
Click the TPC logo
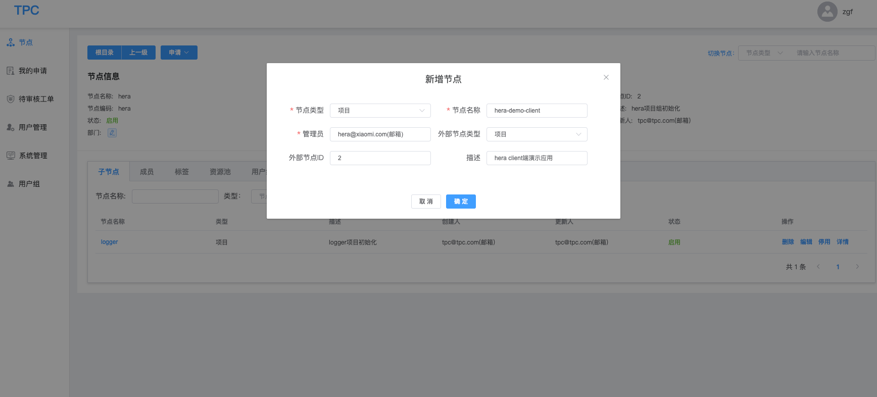[27, 11]
